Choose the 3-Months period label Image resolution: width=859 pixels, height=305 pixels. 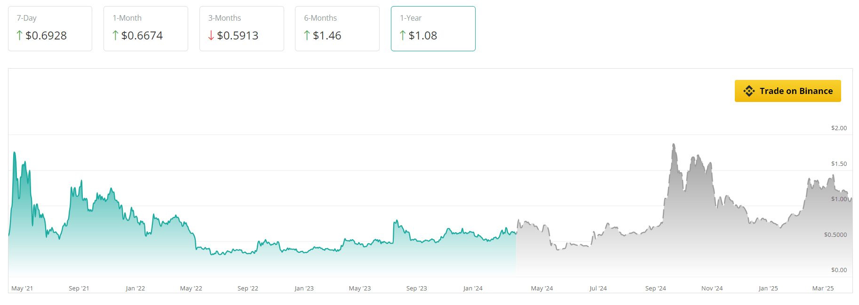click(x=224, y=18)
